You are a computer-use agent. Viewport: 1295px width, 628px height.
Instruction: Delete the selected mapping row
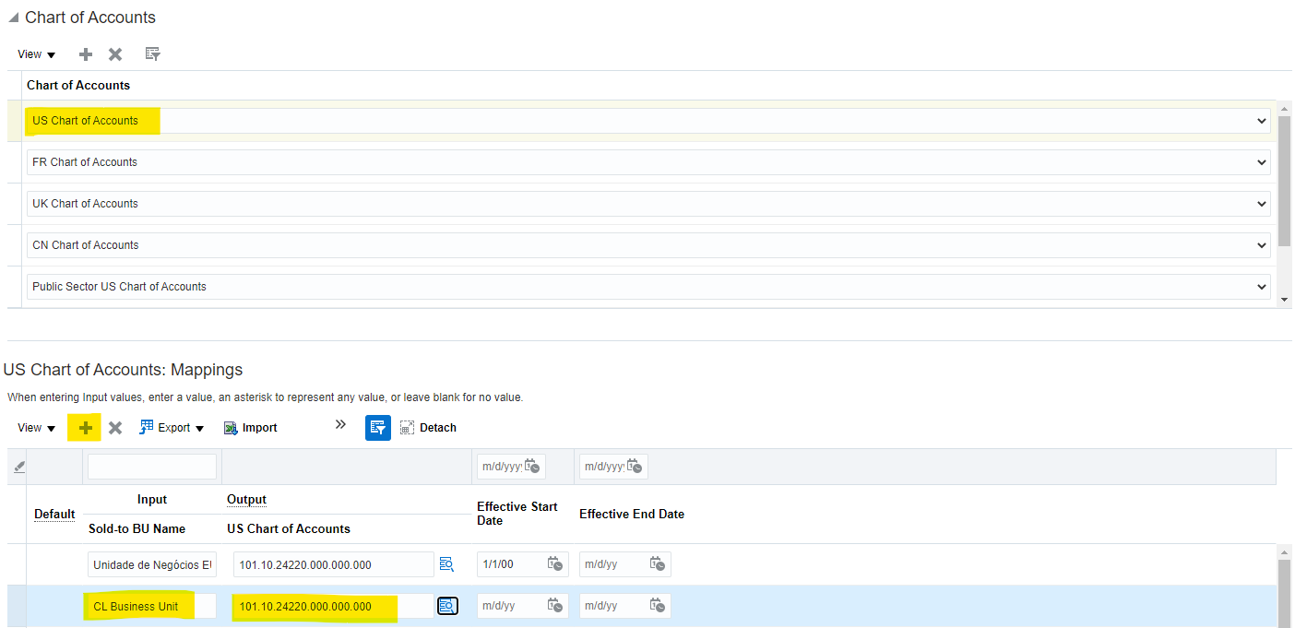[x=115, y=428]
